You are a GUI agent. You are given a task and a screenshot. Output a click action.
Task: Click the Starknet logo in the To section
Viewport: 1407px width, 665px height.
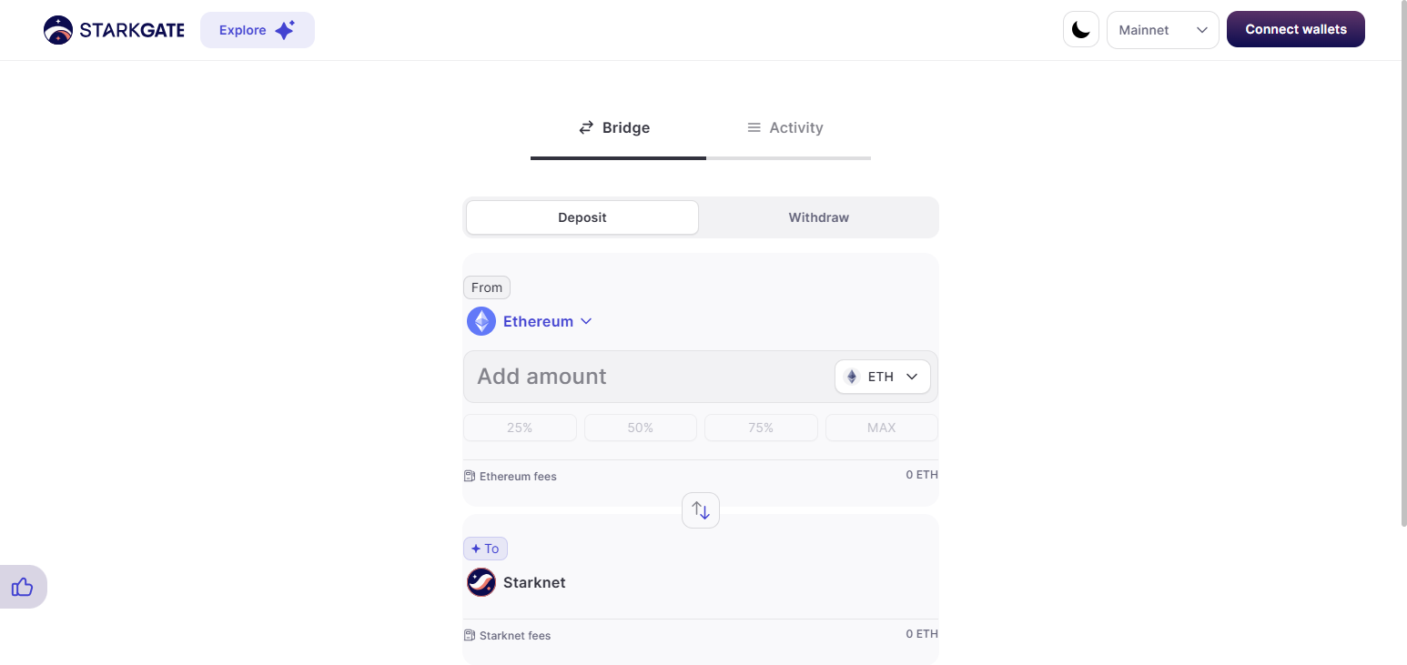point(481,582)
